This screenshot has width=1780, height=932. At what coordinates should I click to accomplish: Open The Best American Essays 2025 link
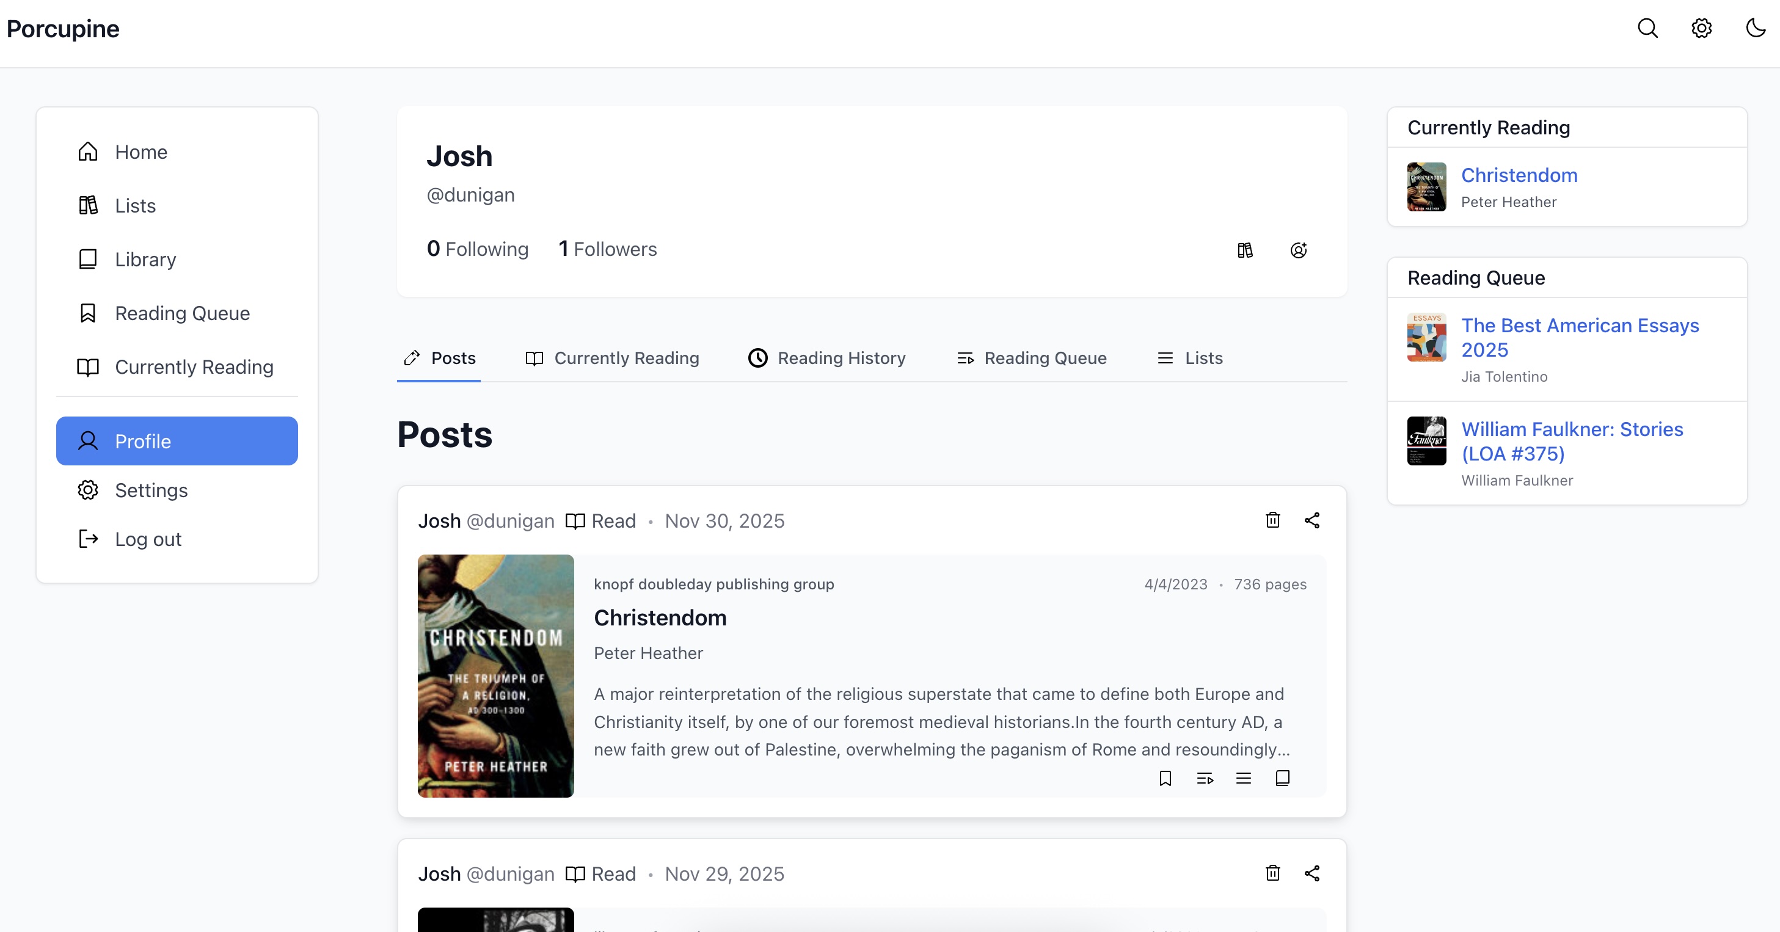click(1580, 337)
